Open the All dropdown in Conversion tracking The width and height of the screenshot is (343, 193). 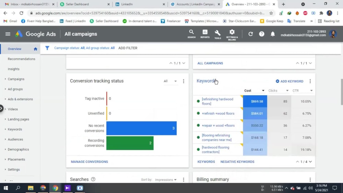170,81
